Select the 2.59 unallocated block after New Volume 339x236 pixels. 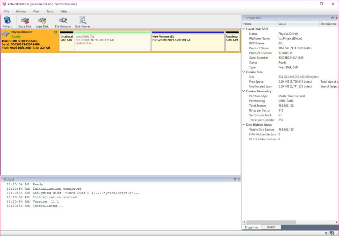(232, 41)
